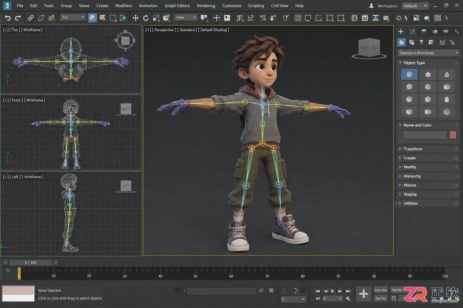Image resolution: width=463 pixels, height=308 pixels.
Task: Open the Rendering menu
Action: coord(206,6)
